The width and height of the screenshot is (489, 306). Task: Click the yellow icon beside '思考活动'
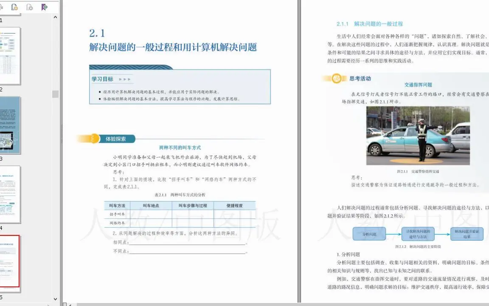click(337, 78)
